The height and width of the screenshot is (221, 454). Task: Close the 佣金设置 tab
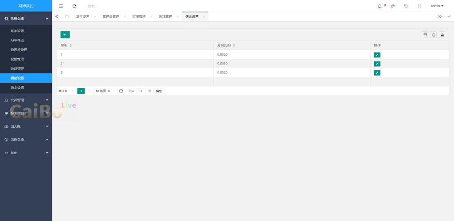tap(204, 16)
